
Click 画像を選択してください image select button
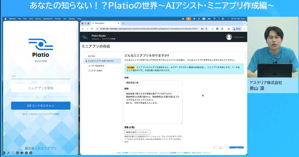pyautogui.click(x=137, y=132)
